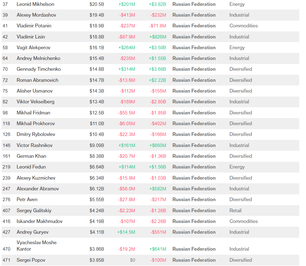
Task: Open Sergei Popov's profile
Action: click(31, 260)
